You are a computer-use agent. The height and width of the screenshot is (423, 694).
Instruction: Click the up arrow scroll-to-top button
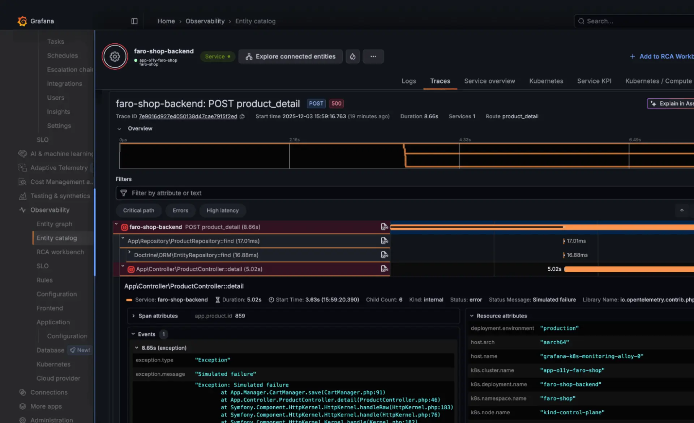682,210
